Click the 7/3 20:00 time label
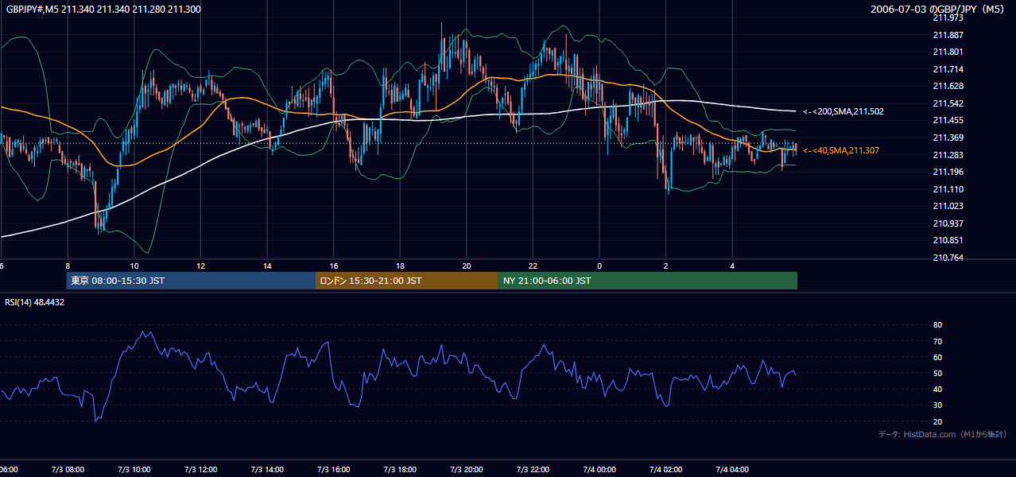The image size is (1016, 477). pos(466,470)
